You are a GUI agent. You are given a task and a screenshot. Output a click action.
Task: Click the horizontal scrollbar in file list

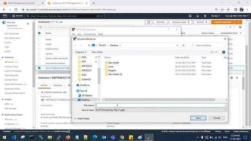pyautogui.click(x=160, y=99)
